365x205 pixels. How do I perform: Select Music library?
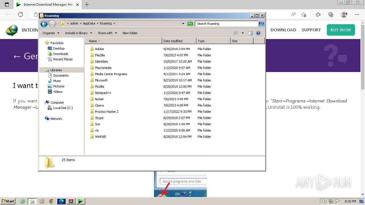click(57, 81)
